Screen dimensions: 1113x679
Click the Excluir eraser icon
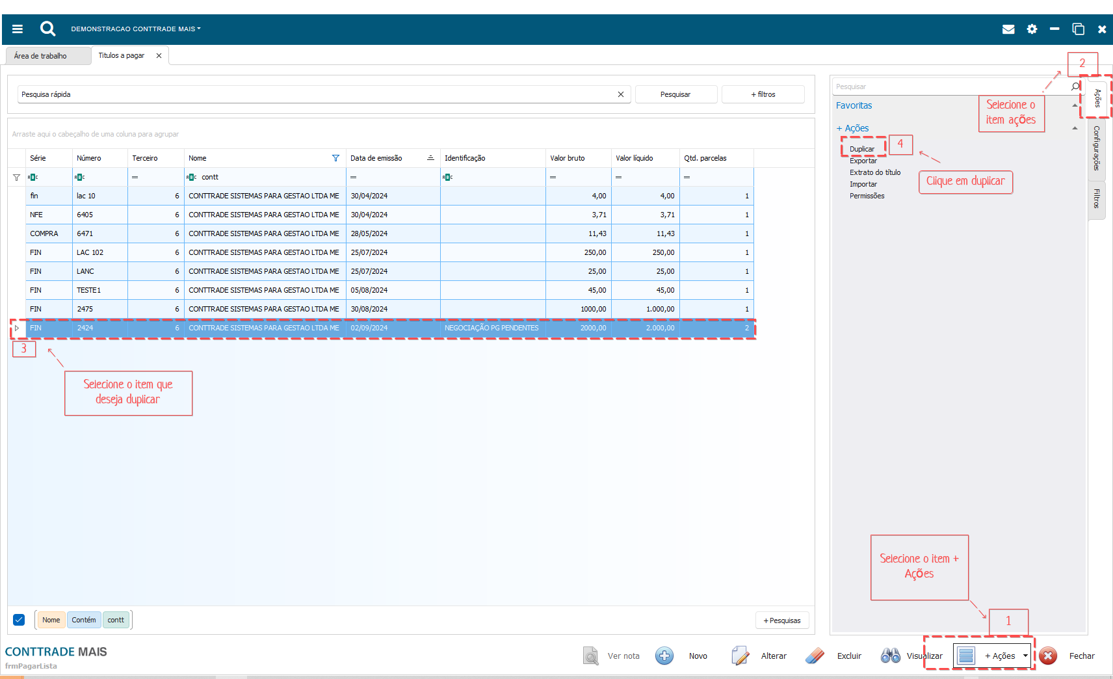815,656
